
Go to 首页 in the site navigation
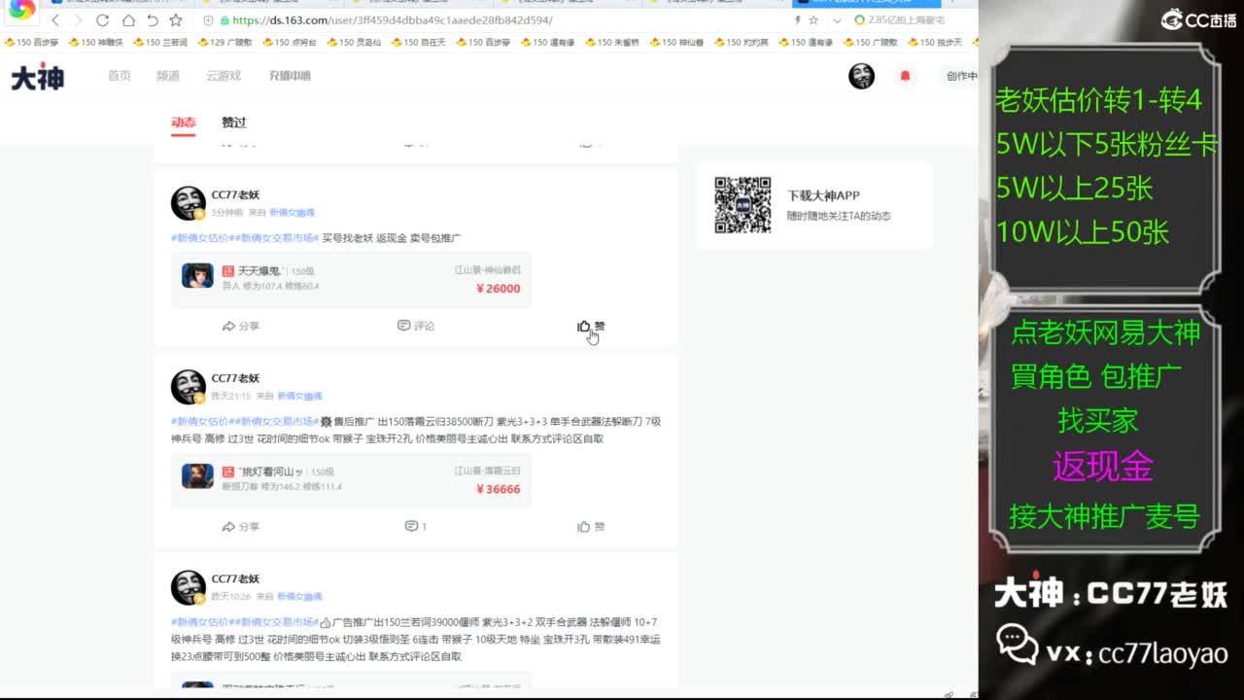119,76
